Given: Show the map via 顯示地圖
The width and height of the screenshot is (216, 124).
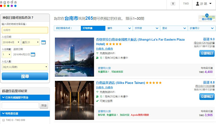Looking at the screenshot, I should coord(207,18).
